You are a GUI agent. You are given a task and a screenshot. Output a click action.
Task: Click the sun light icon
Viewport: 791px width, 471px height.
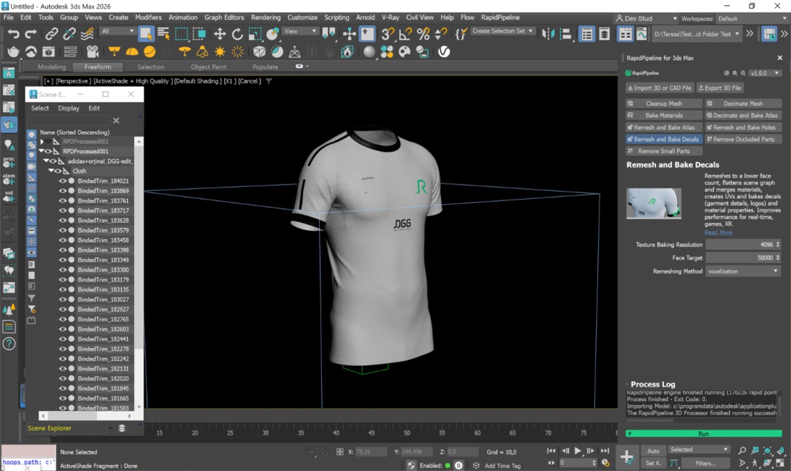tap(220, 51)
